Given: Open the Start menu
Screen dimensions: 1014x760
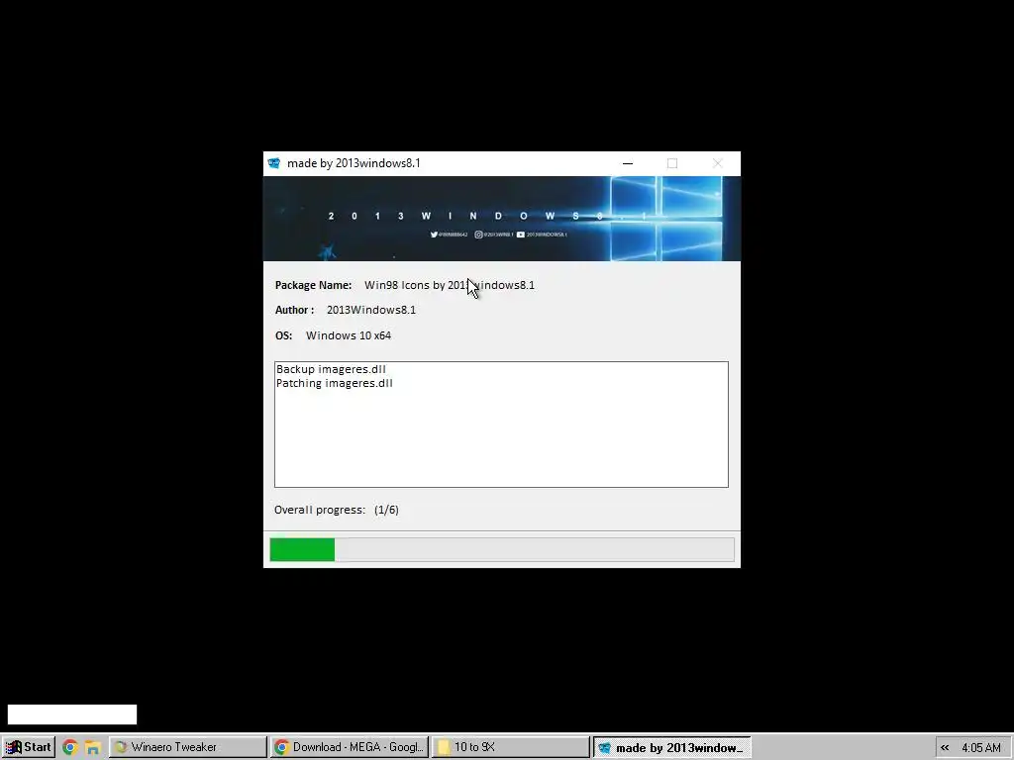Looking at the screenshot, I should coord(29,747).
